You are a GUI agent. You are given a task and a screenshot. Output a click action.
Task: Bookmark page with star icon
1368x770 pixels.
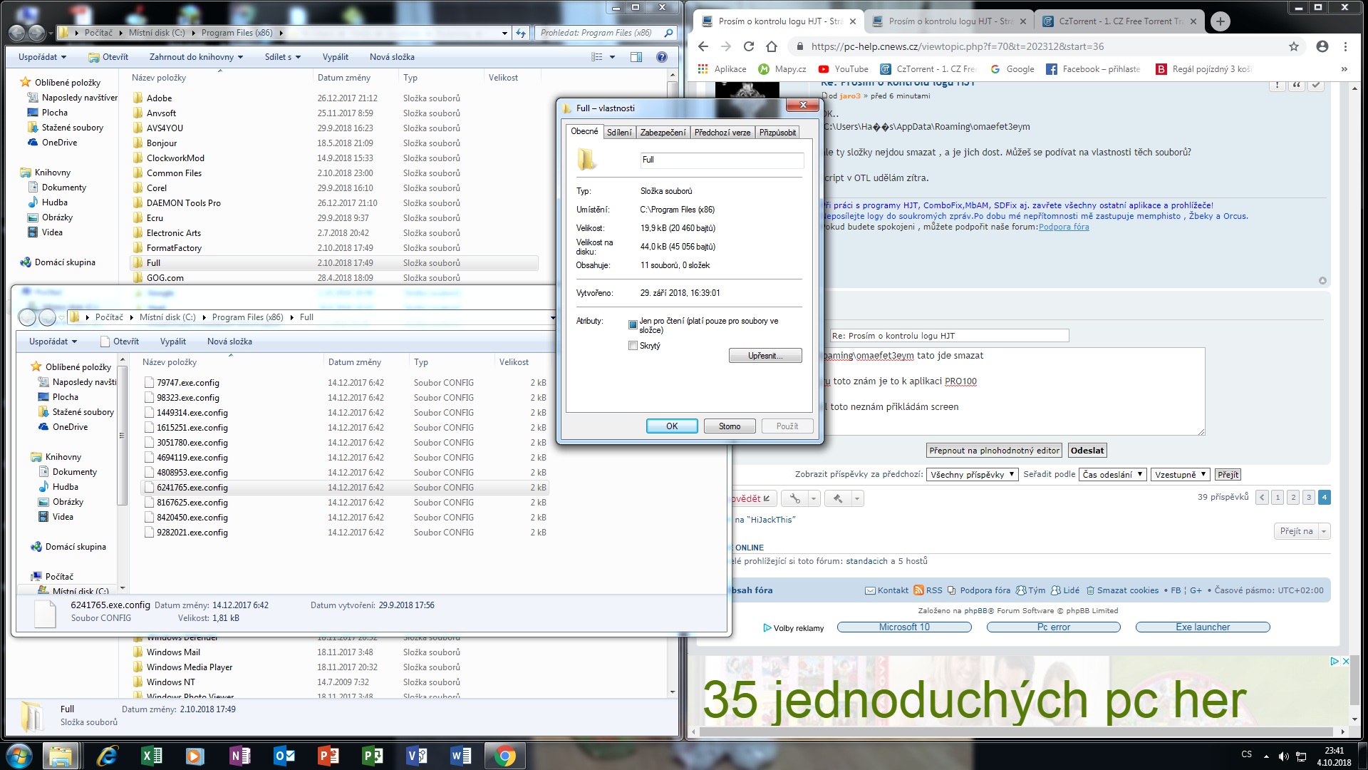click(1293, 46)
